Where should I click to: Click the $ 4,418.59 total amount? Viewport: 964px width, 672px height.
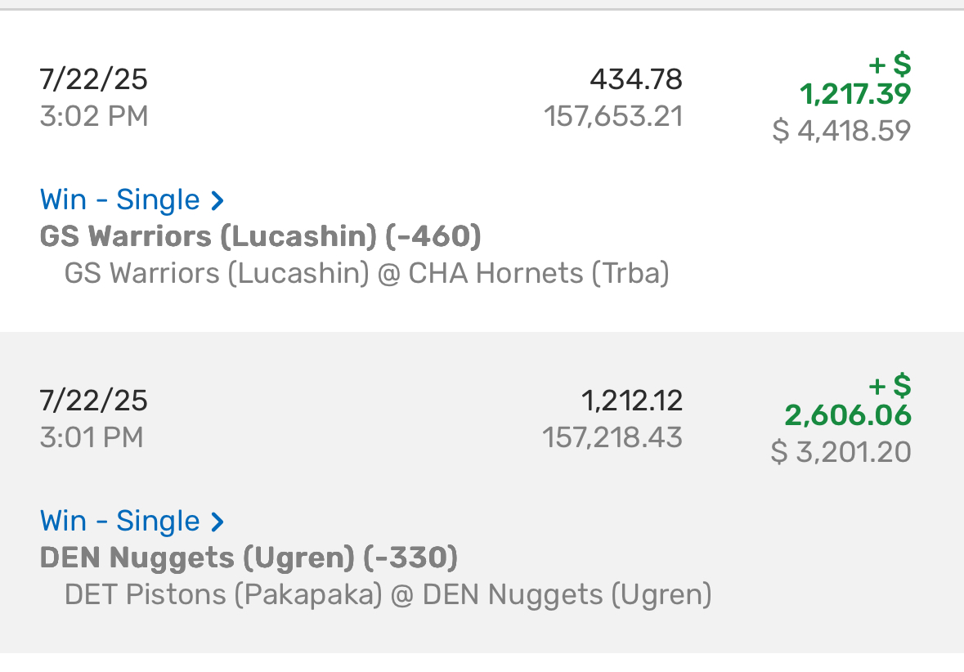click(x=841, y=130)
